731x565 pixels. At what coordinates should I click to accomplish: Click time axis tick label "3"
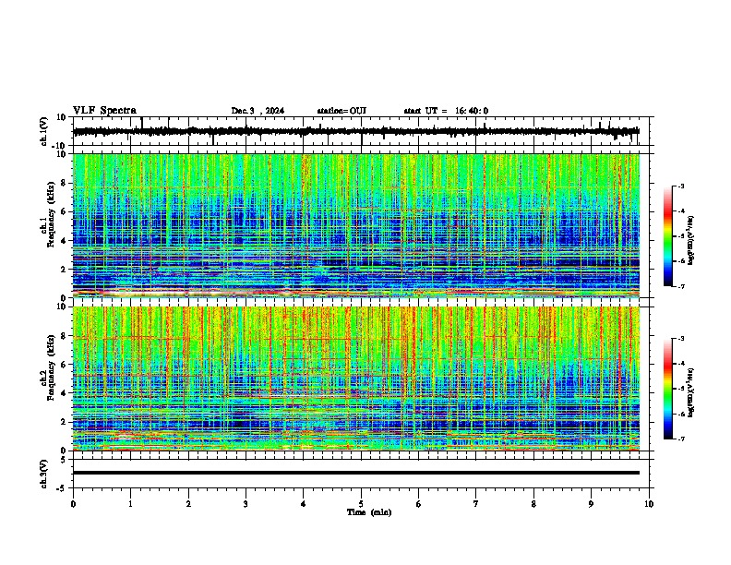(246, 504)
